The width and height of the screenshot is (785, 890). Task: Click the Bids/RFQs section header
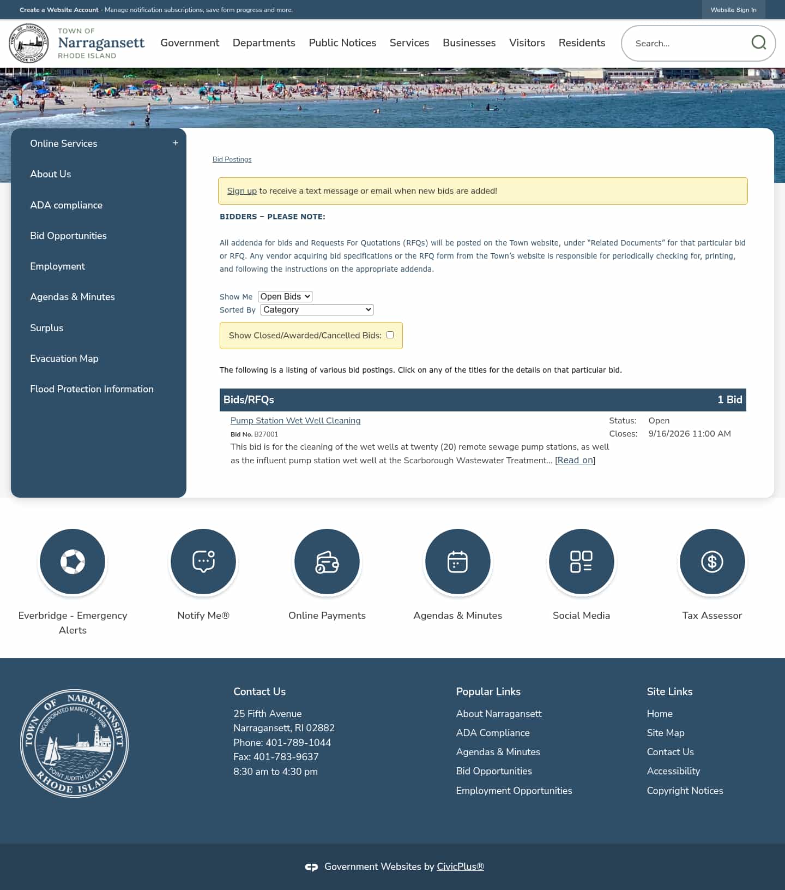point(482,400)
